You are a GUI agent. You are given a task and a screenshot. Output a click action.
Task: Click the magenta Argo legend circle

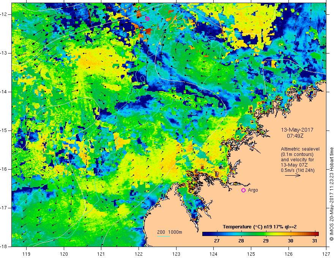243,190
